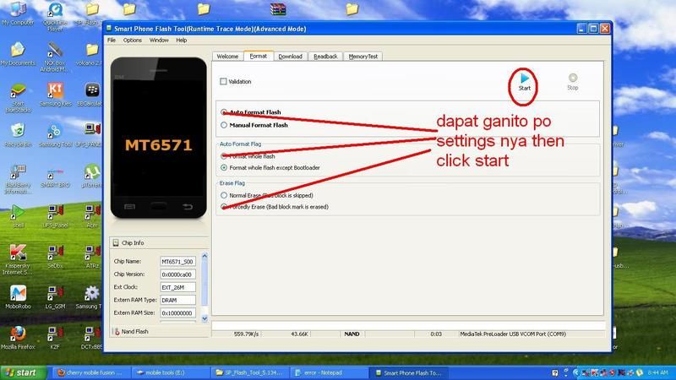Switch to the Format tab

[x=259, y=56]
